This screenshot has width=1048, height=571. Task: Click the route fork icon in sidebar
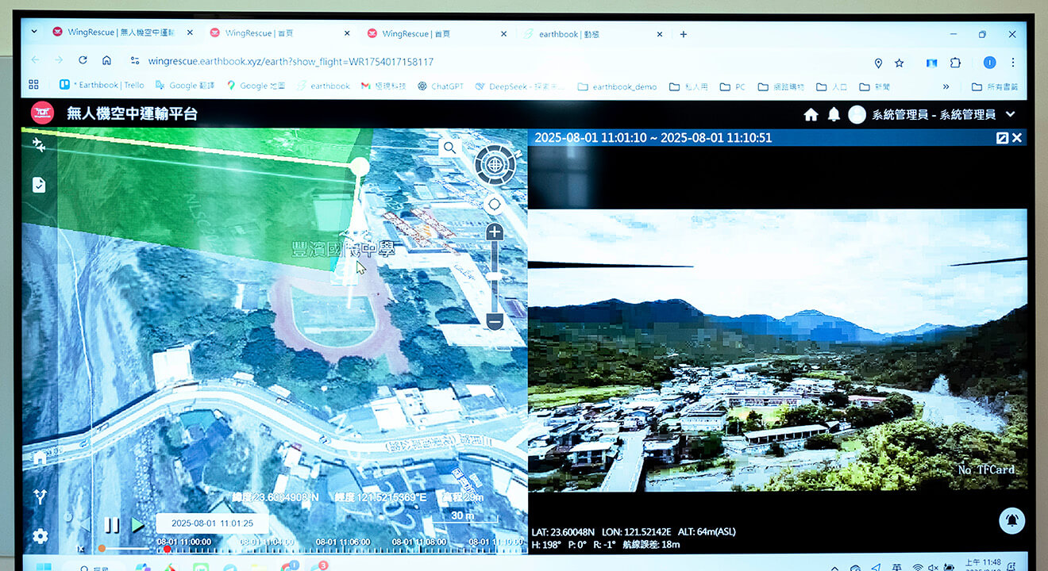pos(40,497)
